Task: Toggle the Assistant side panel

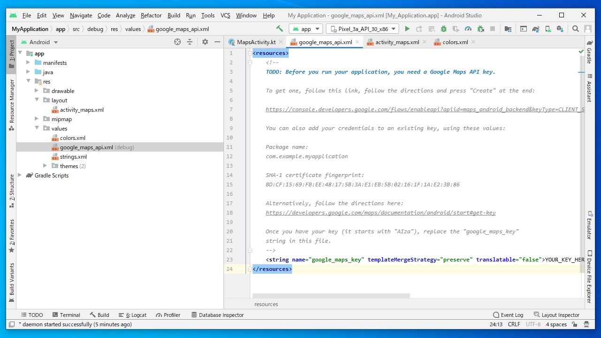Action: (589, 88)
